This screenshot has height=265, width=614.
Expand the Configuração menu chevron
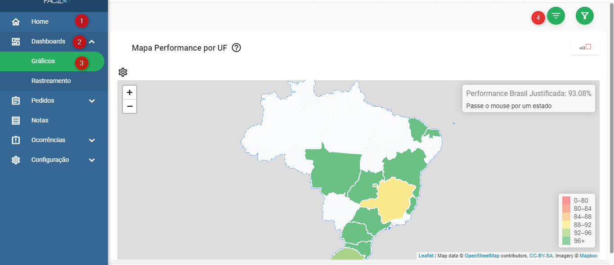[x=92, y=160]
